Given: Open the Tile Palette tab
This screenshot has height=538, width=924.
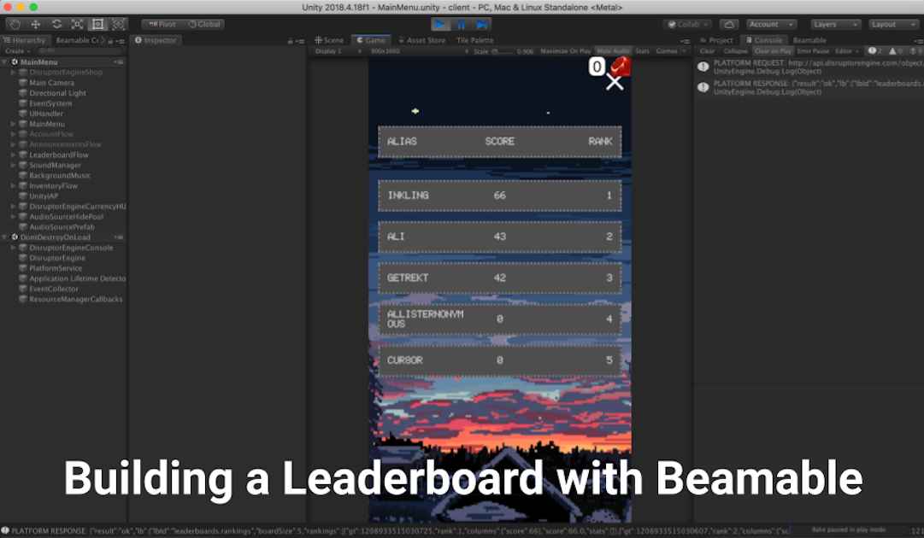Looking at the screenshot, I should click(474, 40).
